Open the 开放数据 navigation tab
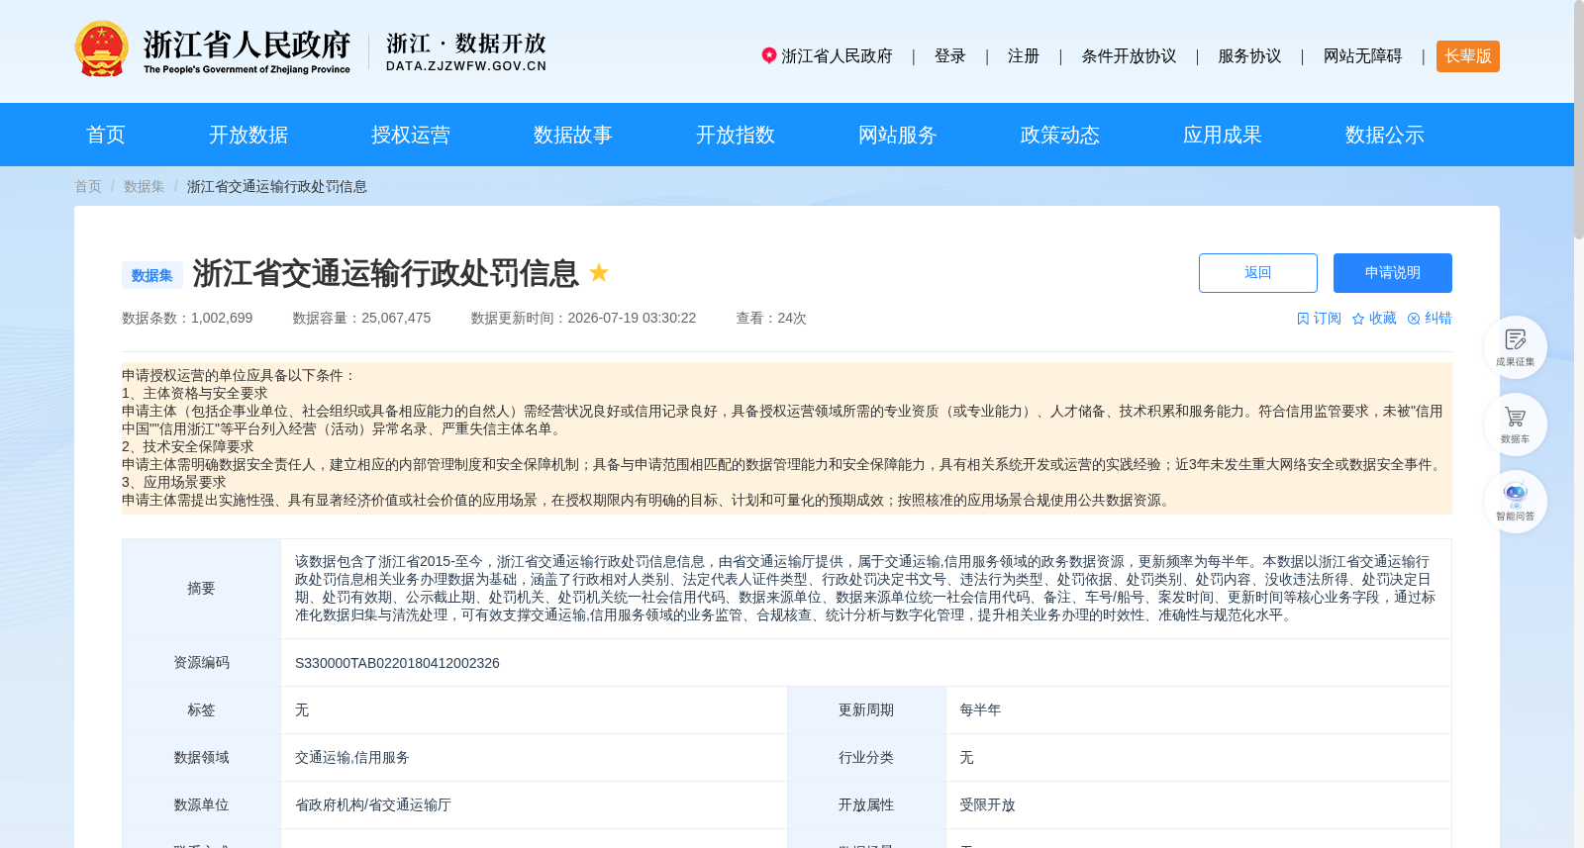Viewport: 1584px width, 848px height. (x=248, y=135)
